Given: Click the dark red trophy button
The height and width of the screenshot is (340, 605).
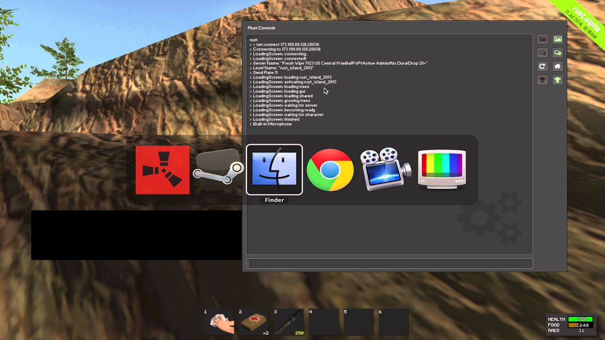Looking at the screenshot, I should 543,80.
